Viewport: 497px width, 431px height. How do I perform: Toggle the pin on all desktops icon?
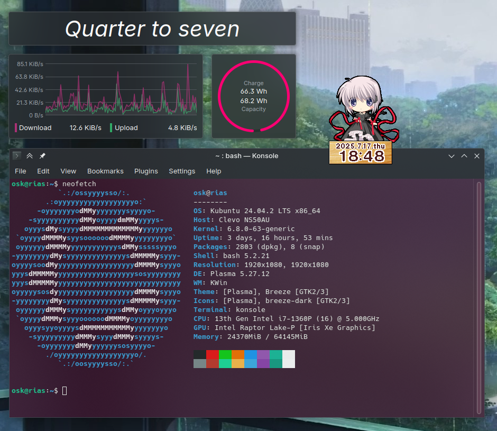(x=42, y=155)
